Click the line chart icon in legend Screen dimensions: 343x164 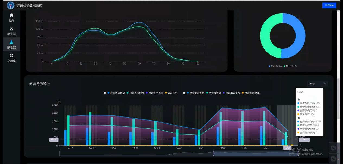(x=184, y=93)
